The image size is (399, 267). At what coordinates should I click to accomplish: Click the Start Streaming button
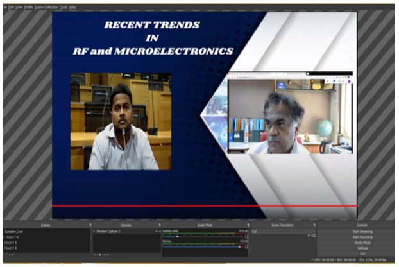point(362,232)
